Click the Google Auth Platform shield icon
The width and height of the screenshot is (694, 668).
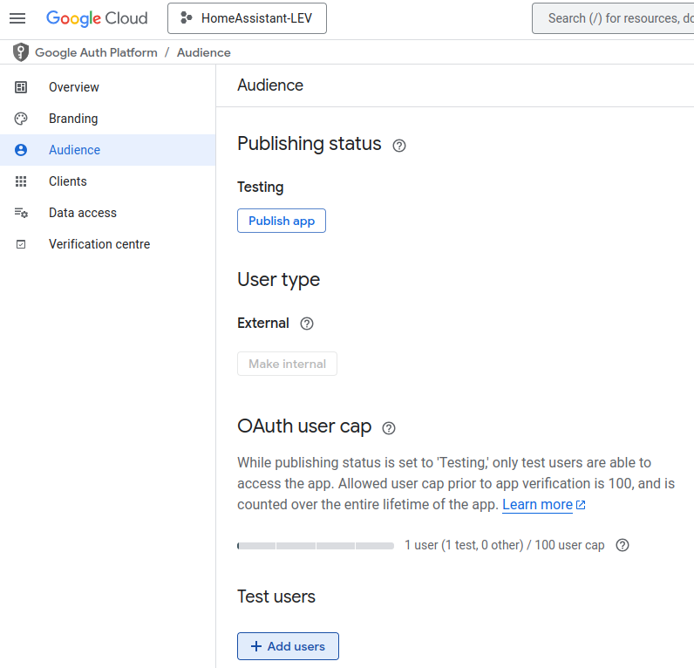pyautogui.click(x=21, y=52)
